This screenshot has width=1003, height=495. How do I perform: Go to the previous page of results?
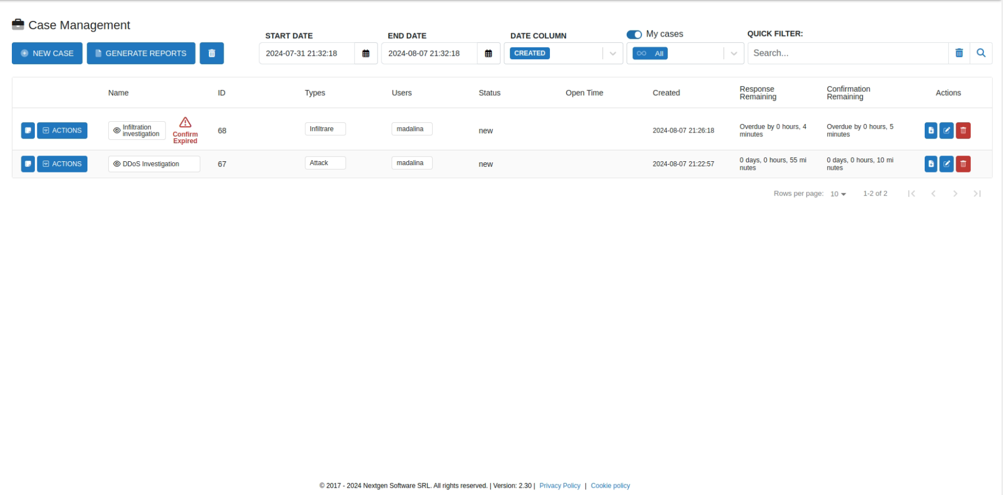pyautogui.click(x=933, y=193)
